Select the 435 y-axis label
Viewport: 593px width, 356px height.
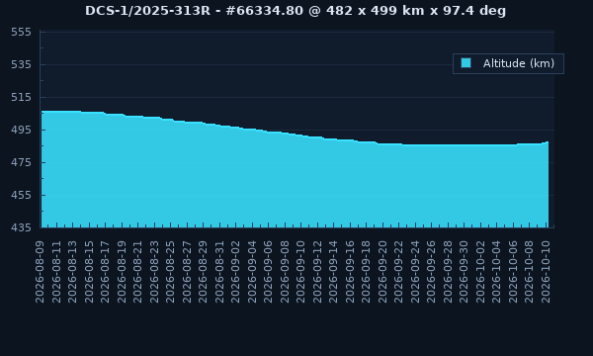[21, 227]
